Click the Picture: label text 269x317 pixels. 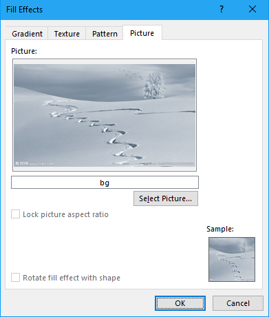[x=24, y=51]
